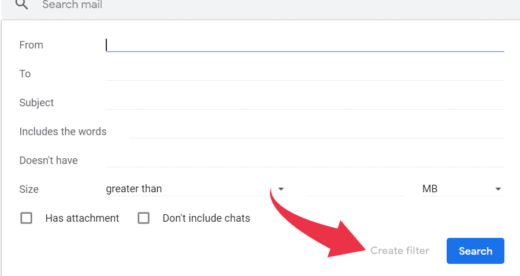Screen dimensions: 520x276
Task: Click the magnifying glass search icon
Action: tap(21, 4)
